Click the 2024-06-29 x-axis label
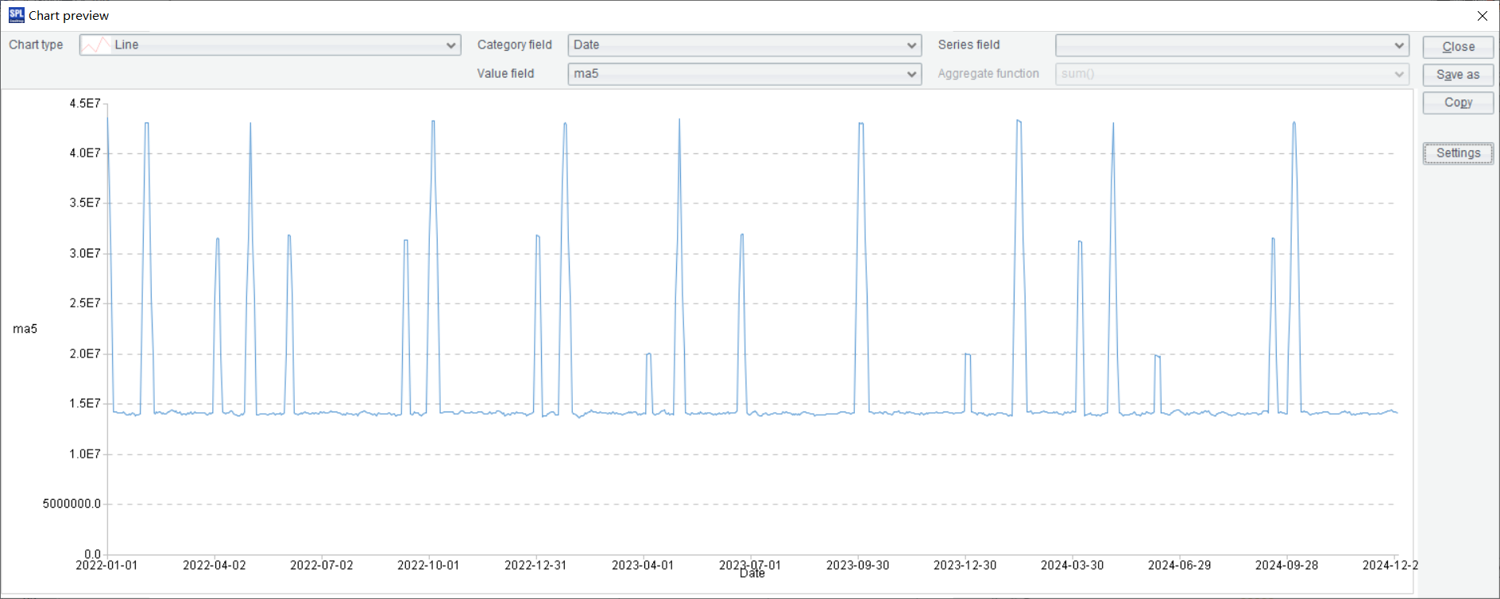The image size is (1500, 599). click(x=1179, y=566)
